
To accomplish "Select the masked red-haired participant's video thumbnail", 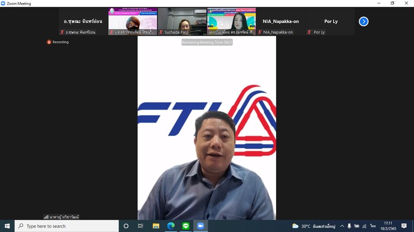I will [x=133, y=21].
